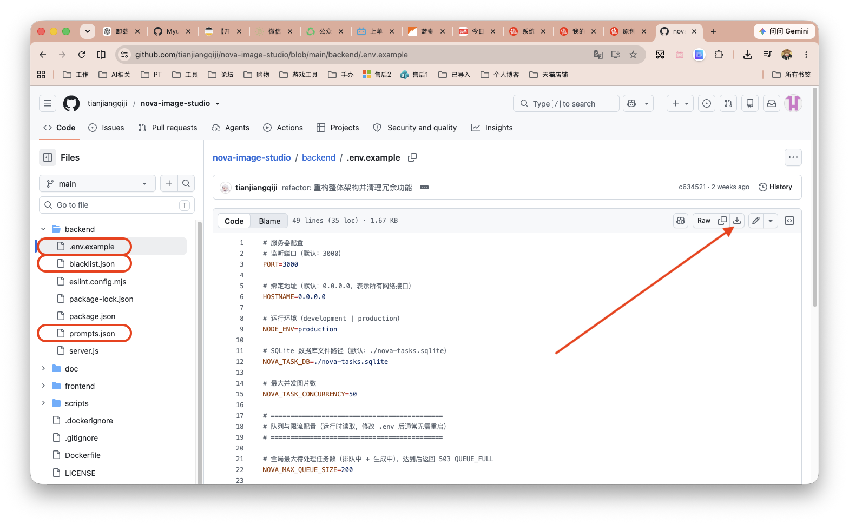Open the symbols panel icon
849x524 pixels.
789,221
